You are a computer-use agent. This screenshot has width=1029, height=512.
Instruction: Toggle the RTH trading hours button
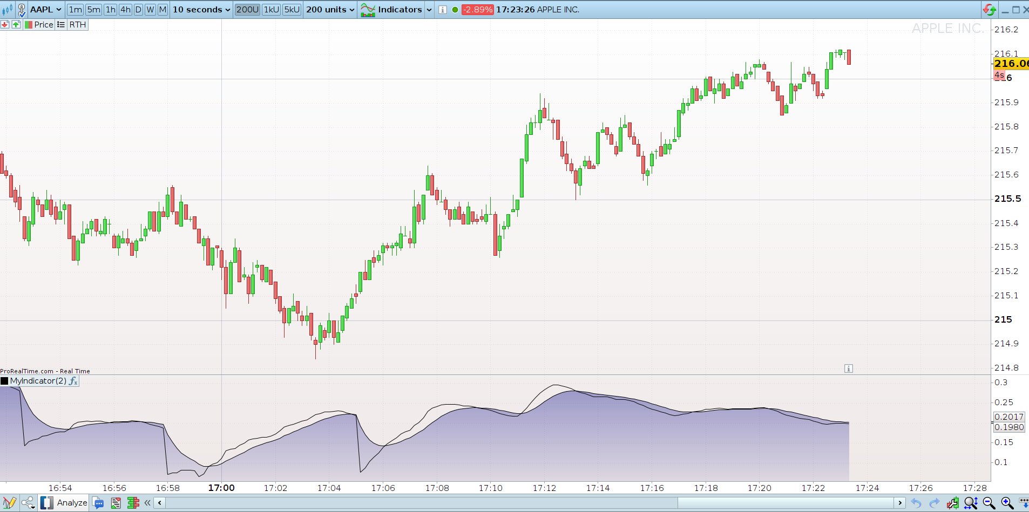click(78, 25)
